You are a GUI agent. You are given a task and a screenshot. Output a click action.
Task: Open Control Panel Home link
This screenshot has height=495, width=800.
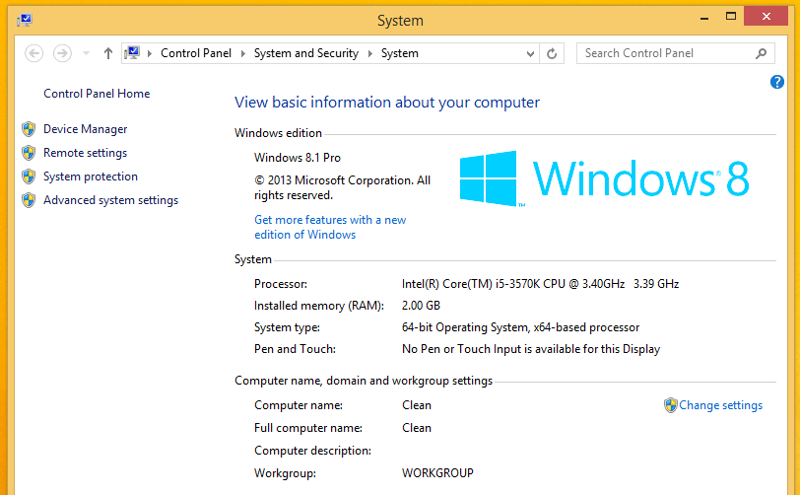pos(97,94)
